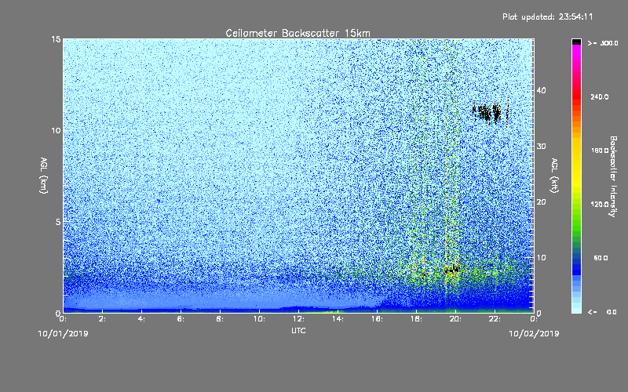
Task: Click the '12:' hour tick on the time axis
Action: (298, 319)
